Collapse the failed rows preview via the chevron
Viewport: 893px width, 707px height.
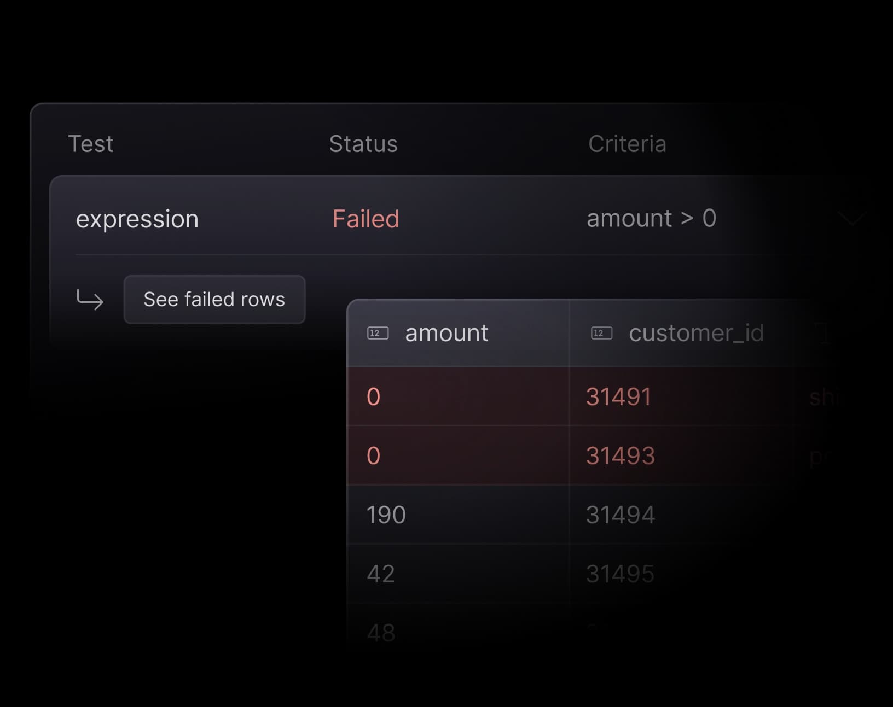[851, 219]
